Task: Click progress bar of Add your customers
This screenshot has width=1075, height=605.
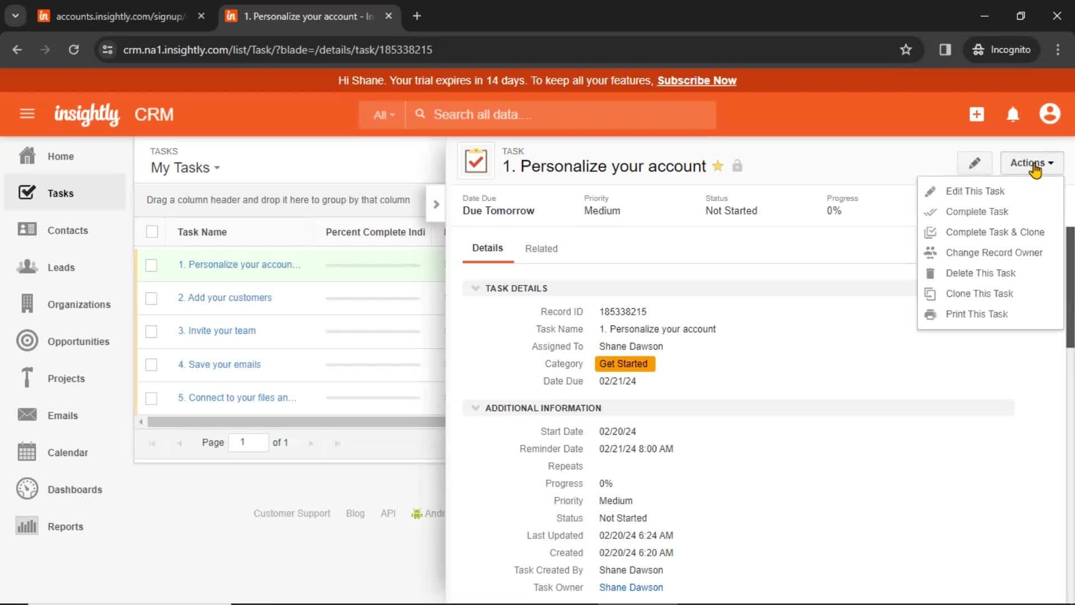Action: click(x=373, y=298)
